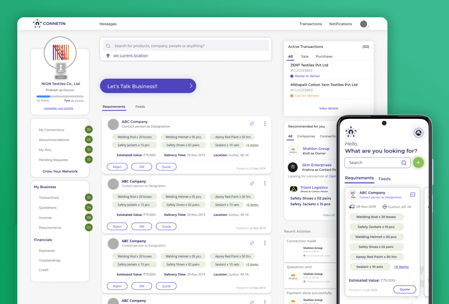Click the Let's Talk Business button
The height and width of the screenshot is (304, 449).
click(148, 86)
